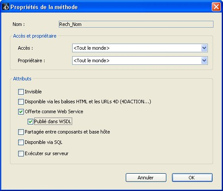Check the Disponible via SQL box
The height and width of the screenshot is (191, 223).
21,142
